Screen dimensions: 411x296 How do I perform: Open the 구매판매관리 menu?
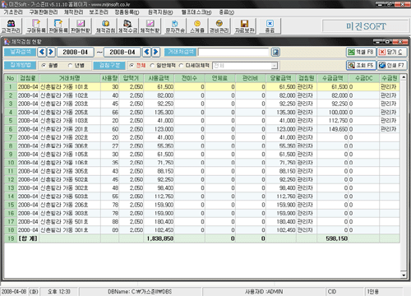[44, 12]
